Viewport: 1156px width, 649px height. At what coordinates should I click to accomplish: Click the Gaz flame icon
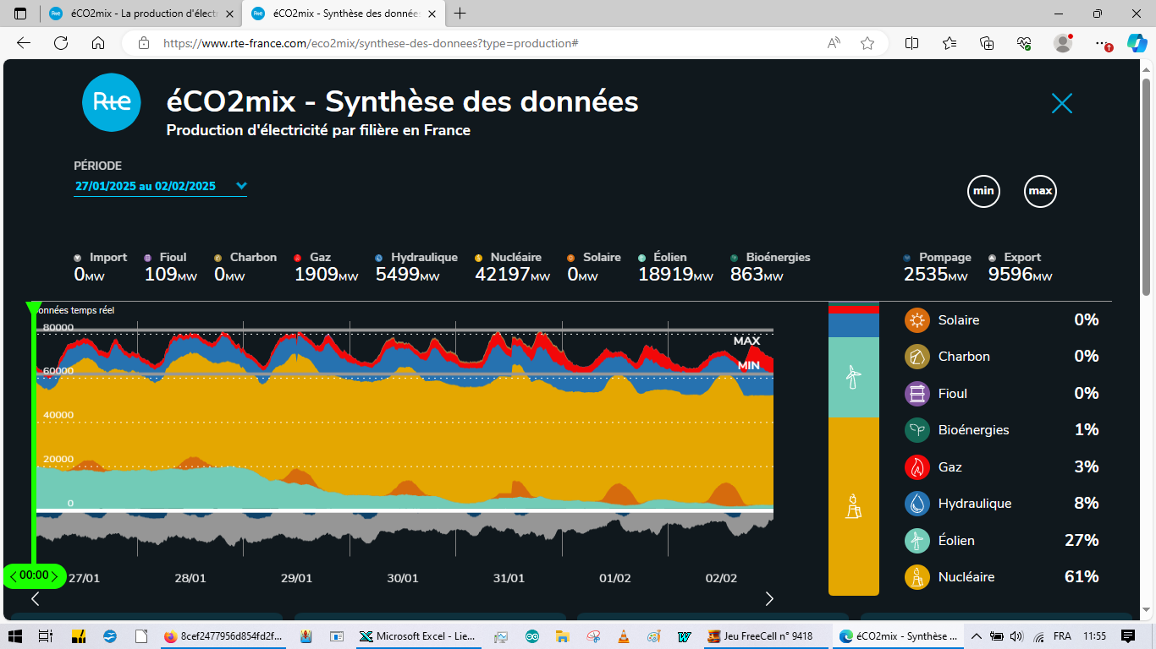point(917,467)
